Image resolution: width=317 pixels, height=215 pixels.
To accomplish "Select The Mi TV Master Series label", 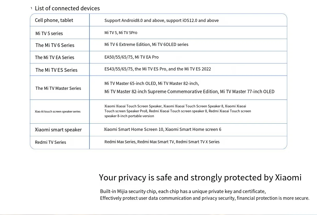I will (58, 88).
